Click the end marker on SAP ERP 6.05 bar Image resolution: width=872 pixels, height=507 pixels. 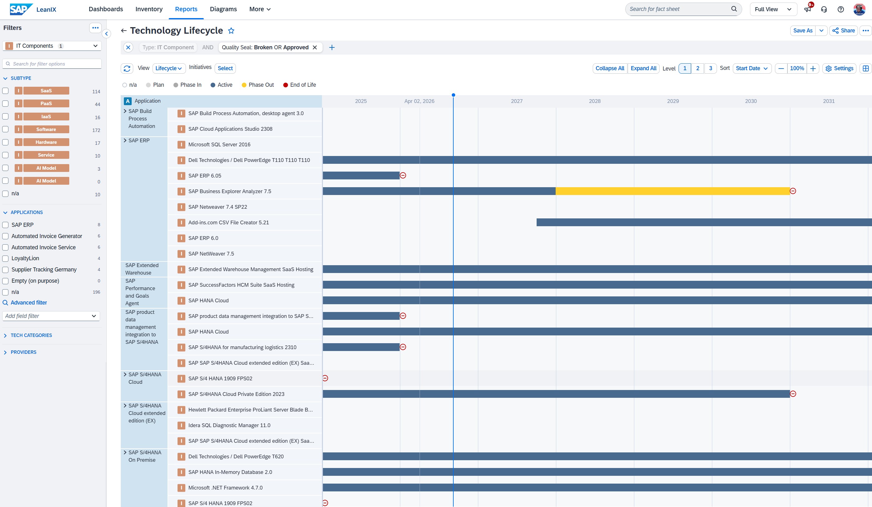tap(403, 175)
